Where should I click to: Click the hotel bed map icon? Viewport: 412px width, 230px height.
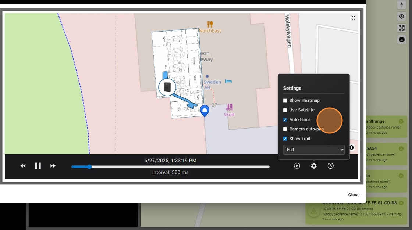tap(228, 82)
